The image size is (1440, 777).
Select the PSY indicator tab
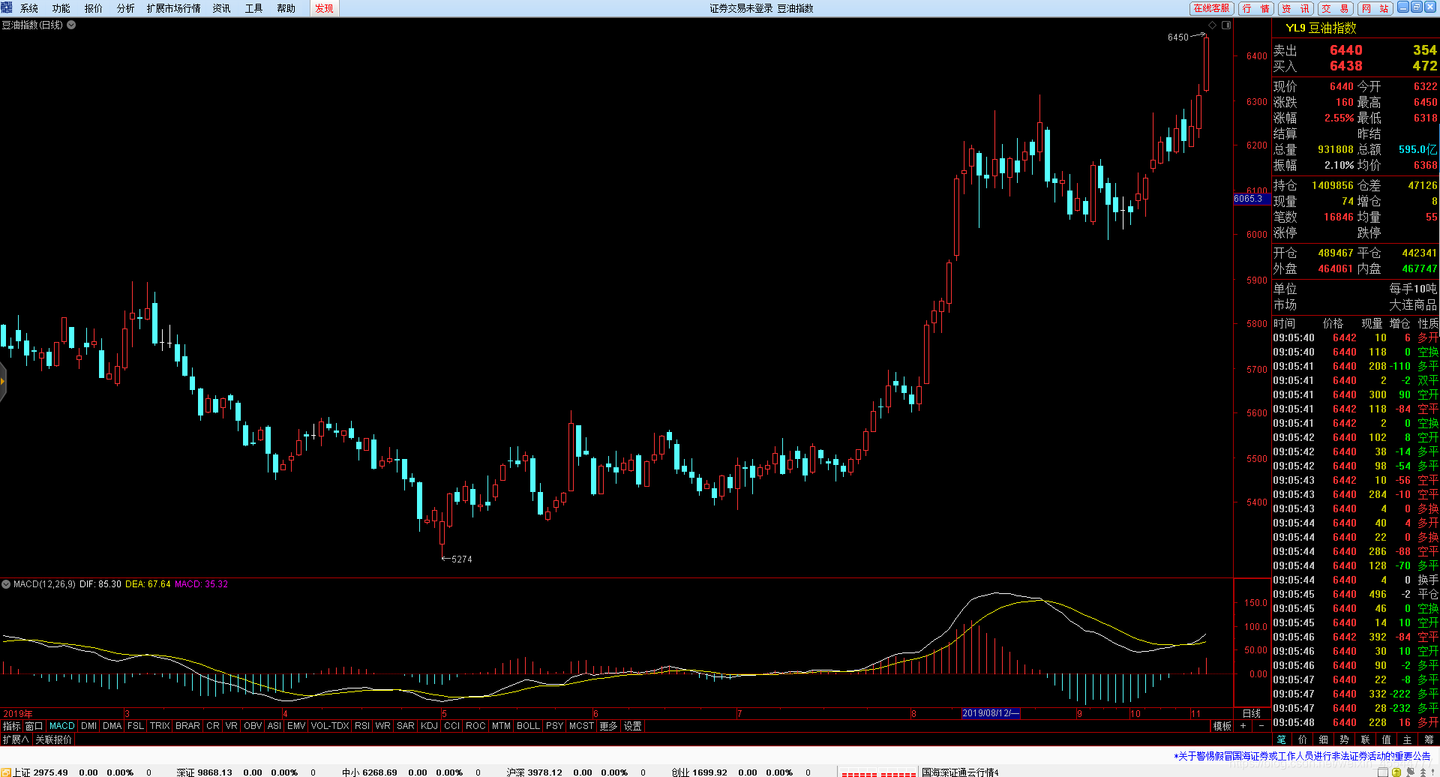pos(555,726)
